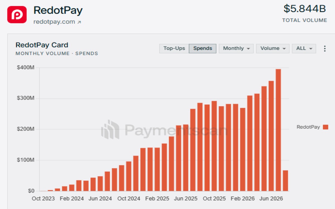335x209 pixels.
Task: Select the Spends toggle button
Action: coord(203,48)
